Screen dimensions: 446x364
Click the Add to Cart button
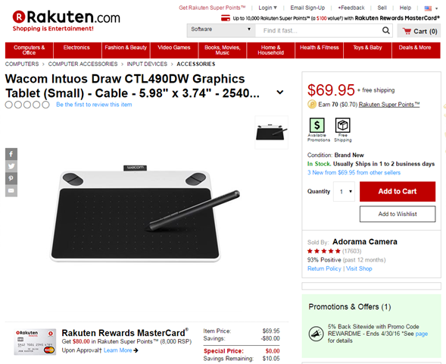click(x=398, y=191)
